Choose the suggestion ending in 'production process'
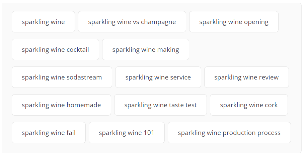The height and width of the screenshot is (157, 304). pos(229,133)
